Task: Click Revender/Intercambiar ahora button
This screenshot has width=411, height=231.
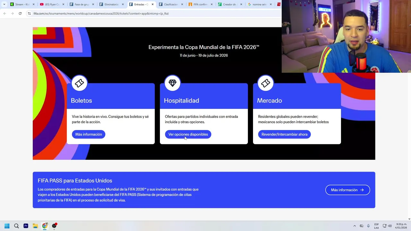Action: click(284, 134)
